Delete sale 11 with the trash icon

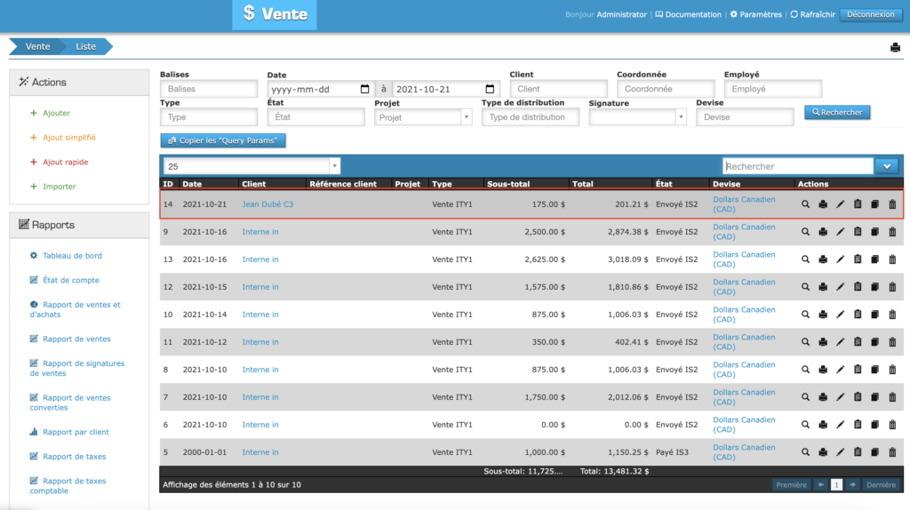coord(892,342)
